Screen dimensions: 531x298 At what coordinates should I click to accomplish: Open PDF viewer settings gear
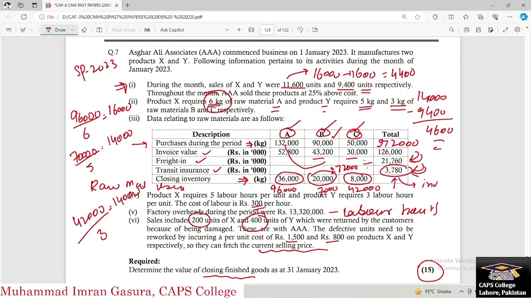click(x=517, y=30)
